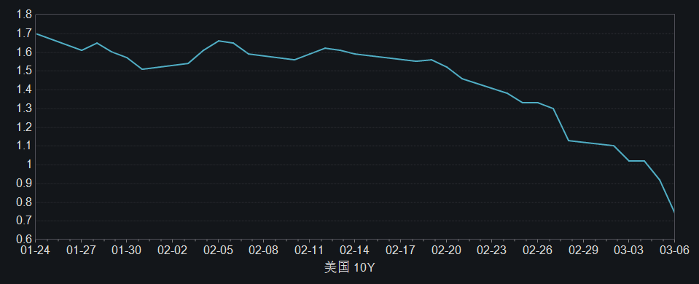Click the 1.5 y-axis value
Image resolution: width=699 pixels, height=284 pixels.
point(23,71)
